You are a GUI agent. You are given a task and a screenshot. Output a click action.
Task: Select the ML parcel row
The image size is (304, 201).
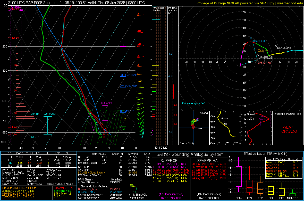tap(39, 163)
